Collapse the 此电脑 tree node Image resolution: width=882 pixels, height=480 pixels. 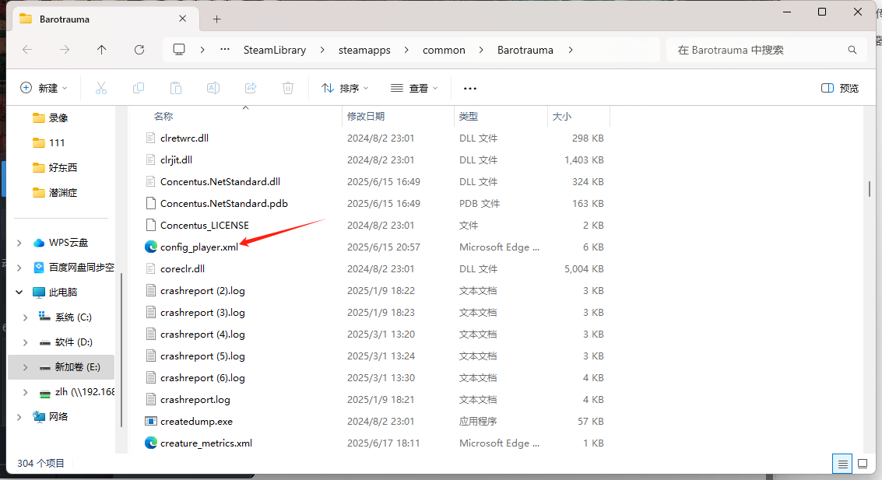(x=19, y=293)
